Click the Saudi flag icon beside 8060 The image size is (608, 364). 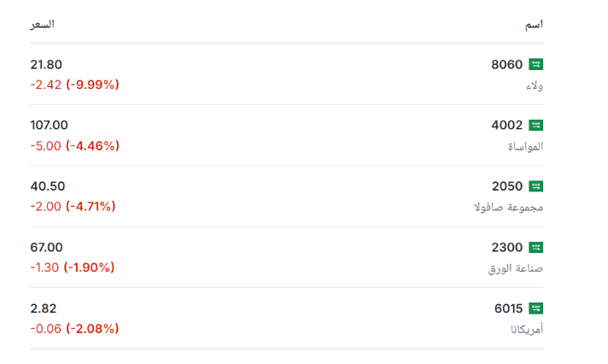(536, 64)
